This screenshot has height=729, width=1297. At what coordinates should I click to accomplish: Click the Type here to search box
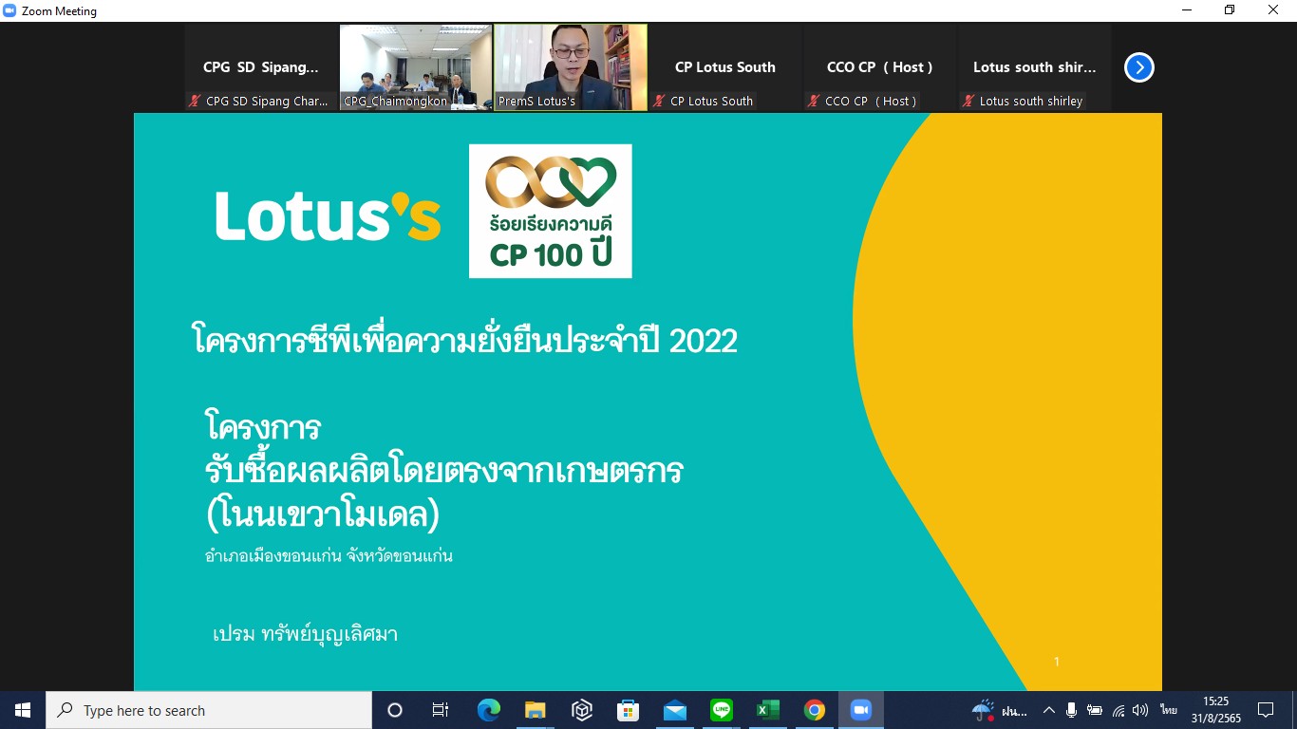(x=209, y=710)
